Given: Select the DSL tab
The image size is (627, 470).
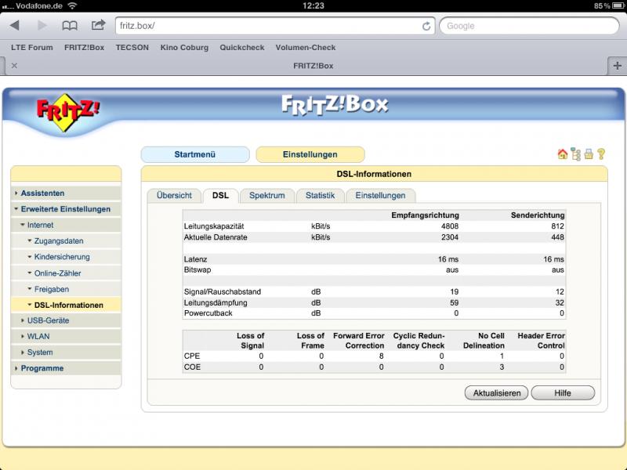Looking at the screenshot, I should pos(221,195).
